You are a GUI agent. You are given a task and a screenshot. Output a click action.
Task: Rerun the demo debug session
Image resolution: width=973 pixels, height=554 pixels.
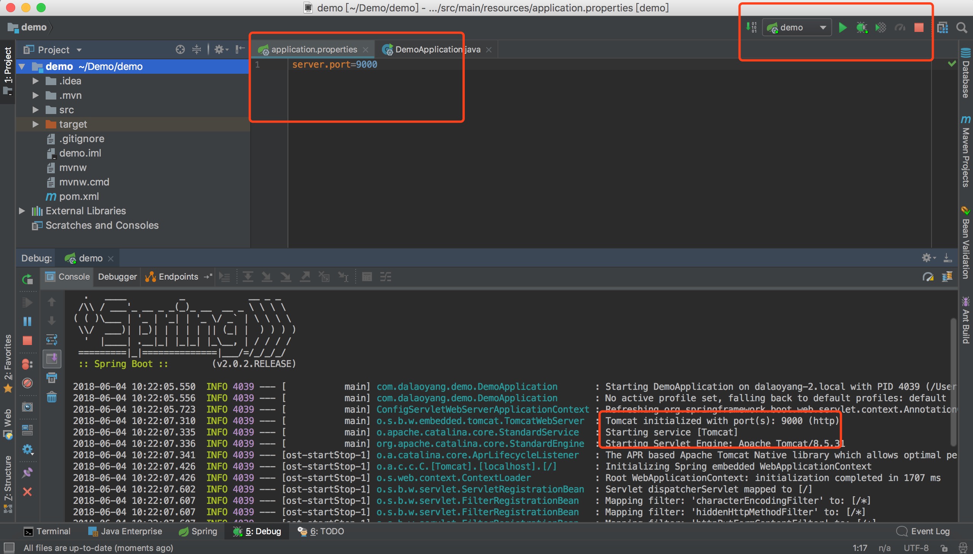tap(27, 279)
